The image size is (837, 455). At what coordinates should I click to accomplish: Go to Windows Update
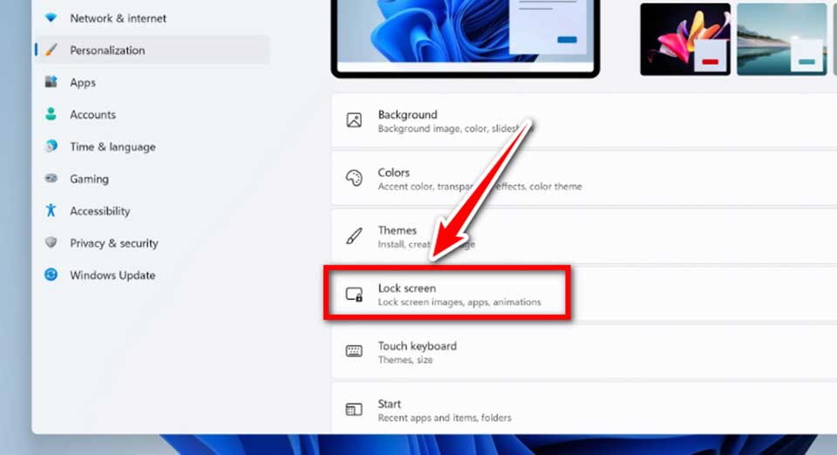coord(153,275)
